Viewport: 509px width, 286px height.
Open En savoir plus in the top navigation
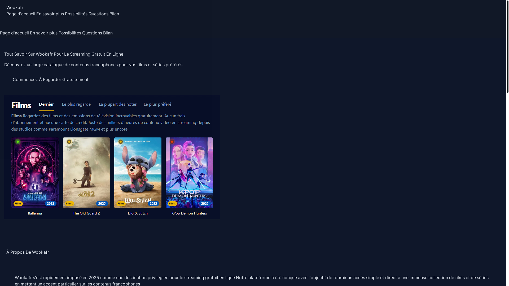[x=50, y=14]
